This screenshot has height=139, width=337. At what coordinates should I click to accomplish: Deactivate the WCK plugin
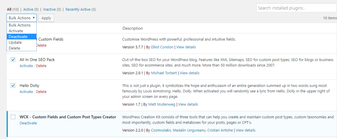click(28, 123)
